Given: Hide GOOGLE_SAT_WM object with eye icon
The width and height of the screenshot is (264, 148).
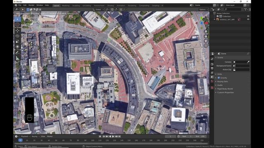Looking at the screenshot, I should pos(248,19).
